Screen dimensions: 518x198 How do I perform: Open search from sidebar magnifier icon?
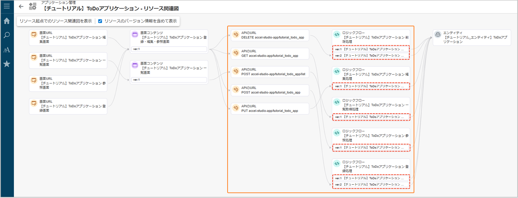click(x=7, y=35)
